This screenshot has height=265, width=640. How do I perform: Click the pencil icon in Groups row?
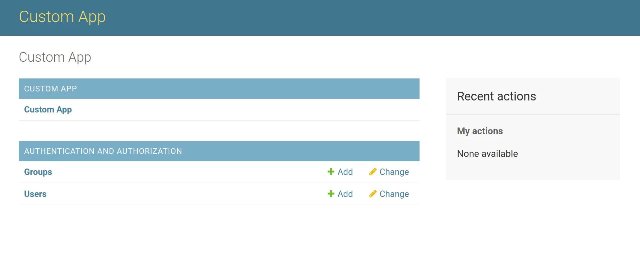pyautogui.click(x=373, y=172)
